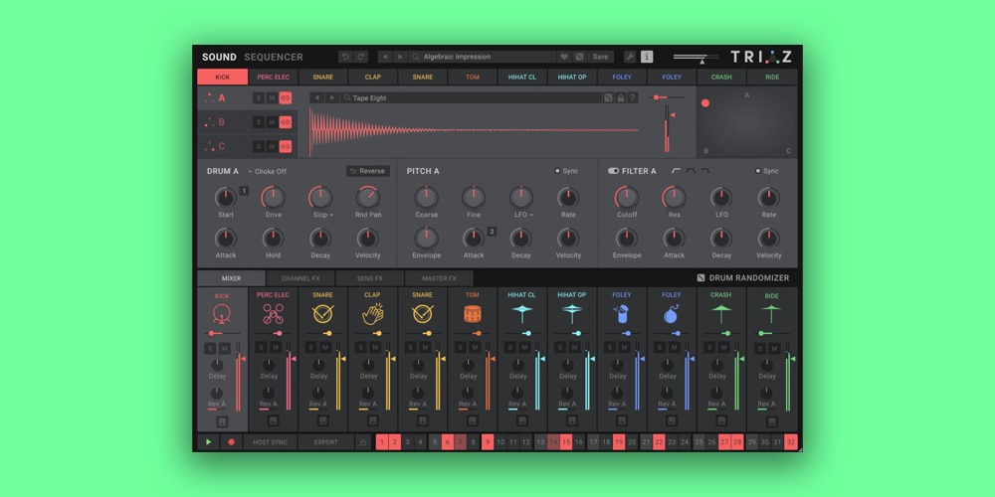Click the red record button

click(231, 442)
